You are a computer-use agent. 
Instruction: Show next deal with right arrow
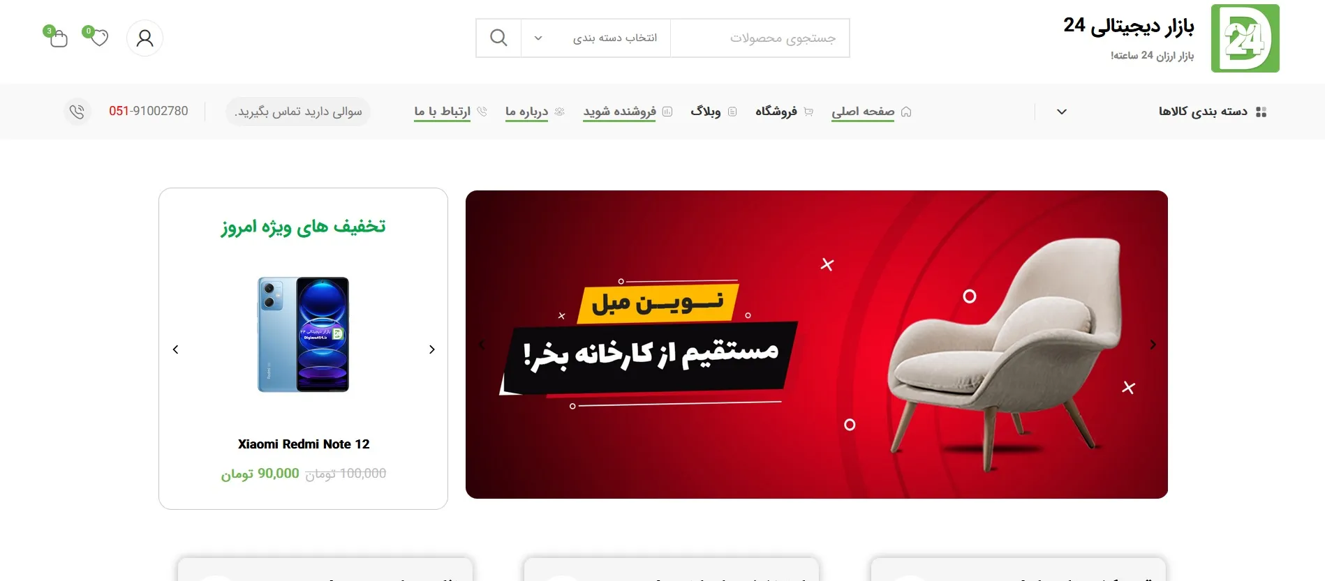[x=431, y=349]
